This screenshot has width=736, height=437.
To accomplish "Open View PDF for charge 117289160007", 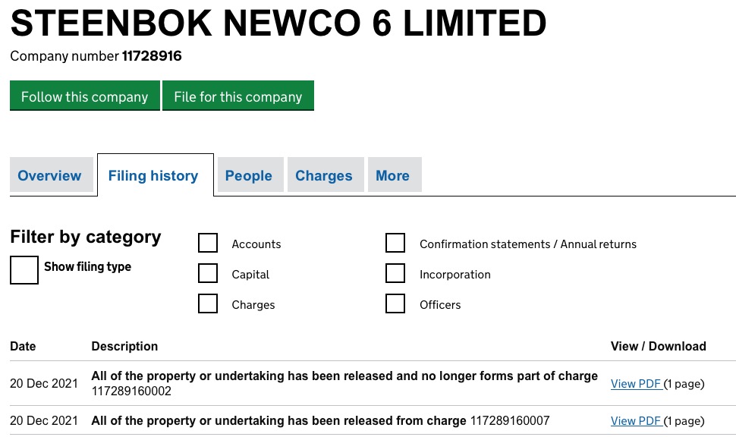I will [636, 421].
